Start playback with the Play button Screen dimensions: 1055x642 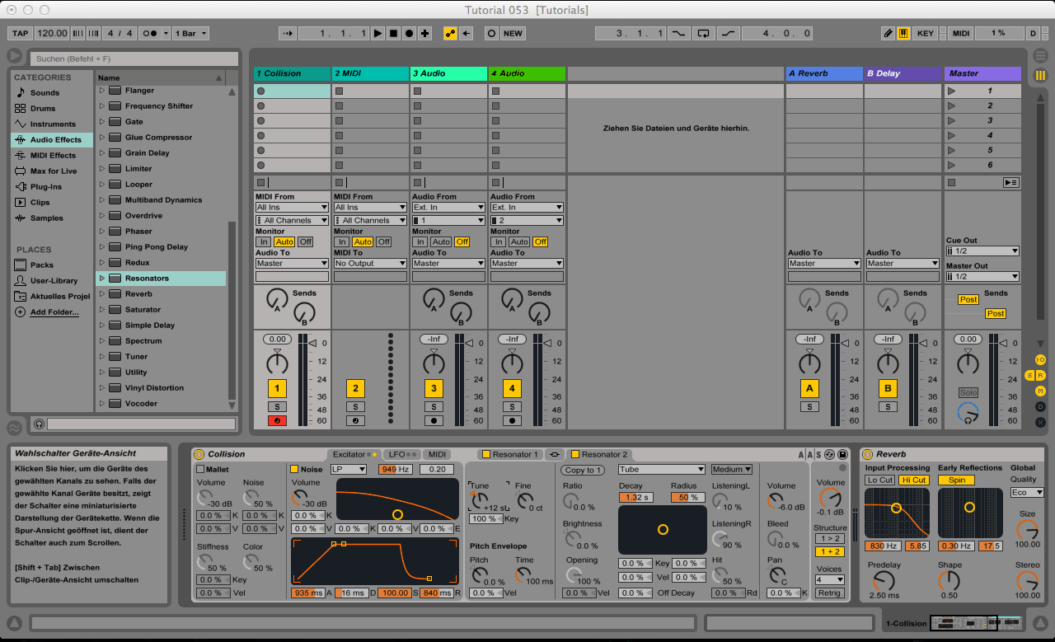pyautogui.click(x=377, y=34)
